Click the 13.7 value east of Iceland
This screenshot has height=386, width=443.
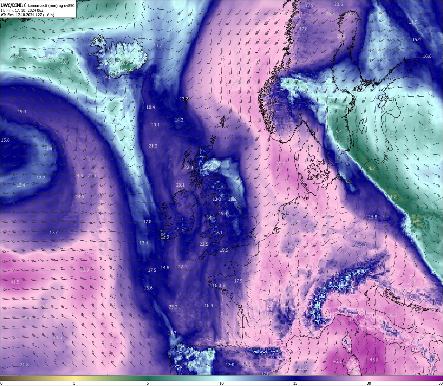click(x=158, y=46)
